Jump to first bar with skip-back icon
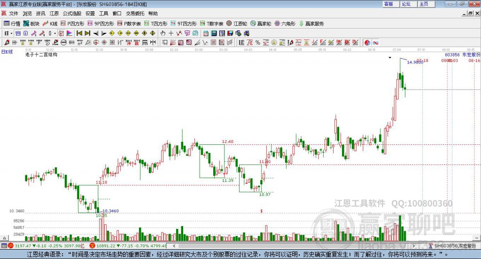 pos(79,33)
